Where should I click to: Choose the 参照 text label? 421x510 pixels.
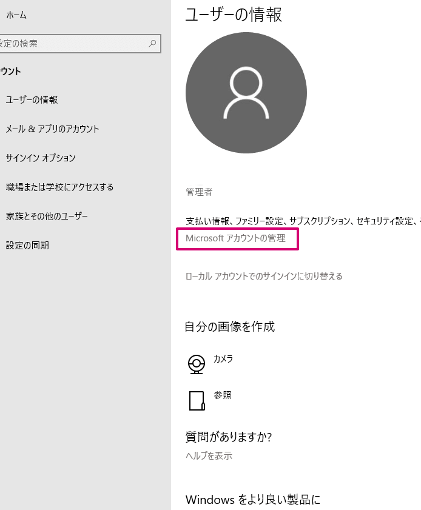coord(223,395)
